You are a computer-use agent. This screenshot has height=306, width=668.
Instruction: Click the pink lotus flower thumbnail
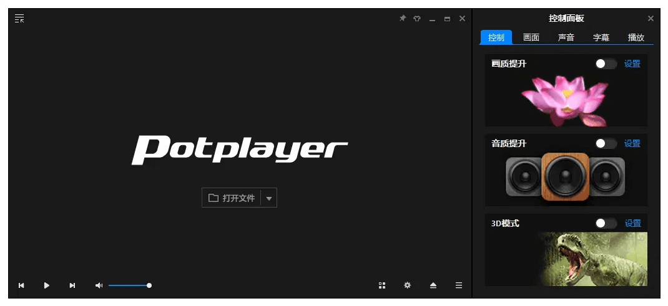[565, 101]
